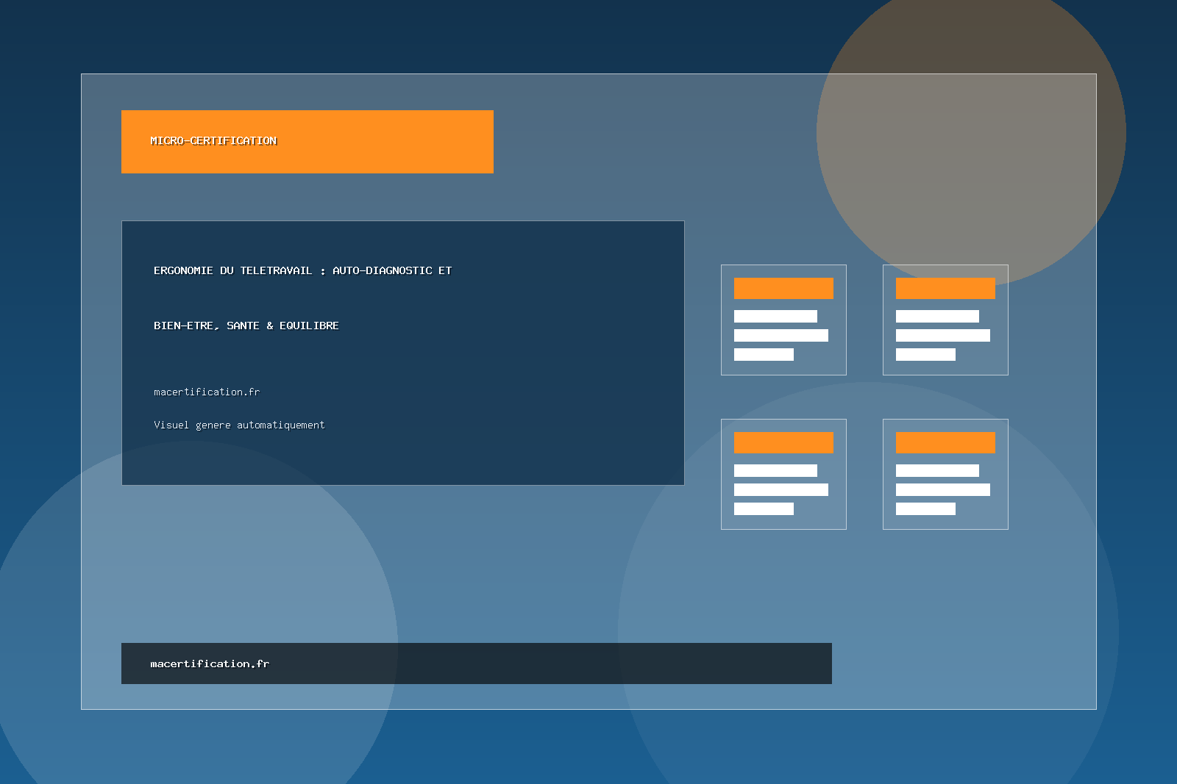
Task: Click the longest white bar in the top-right card
Action: click(x=942, y=336)
